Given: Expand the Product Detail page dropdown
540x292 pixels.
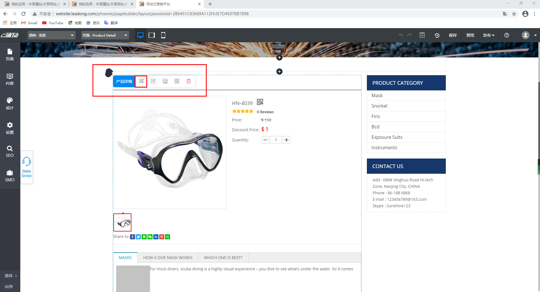Looking at the screenshot, I should tap(105, 35).
